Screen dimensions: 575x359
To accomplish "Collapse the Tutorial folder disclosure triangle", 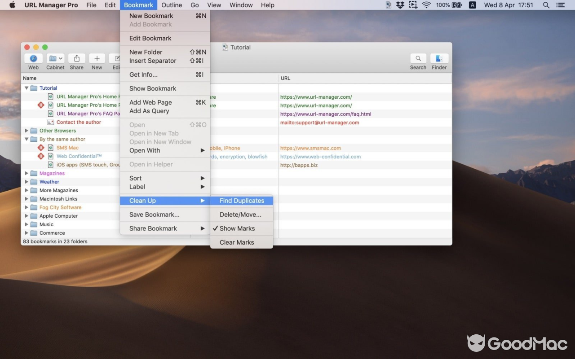I will point(26,88).
